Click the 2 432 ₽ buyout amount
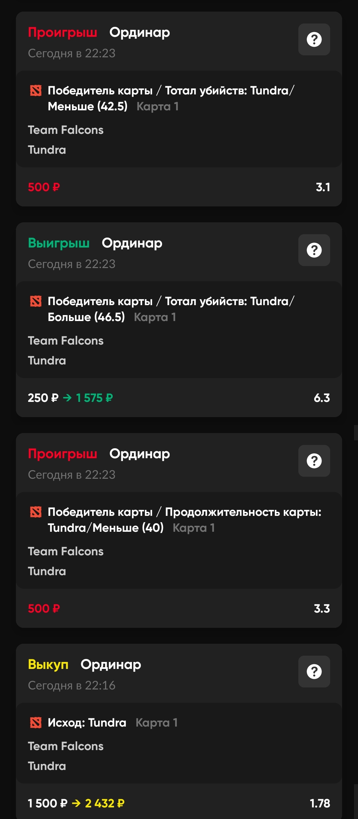The image size is (358, 819). (105, 803)
